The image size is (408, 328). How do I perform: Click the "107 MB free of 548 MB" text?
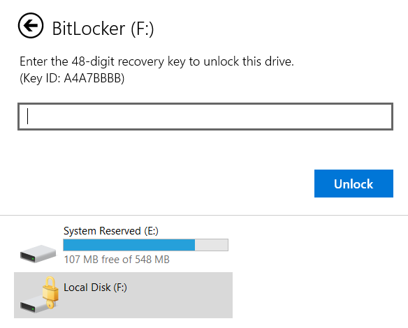(x=117, y=260)
